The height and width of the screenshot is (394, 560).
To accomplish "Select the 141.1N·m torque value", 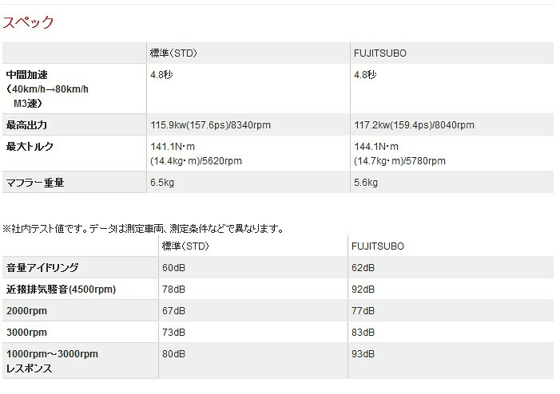I will tap(173, 147).
